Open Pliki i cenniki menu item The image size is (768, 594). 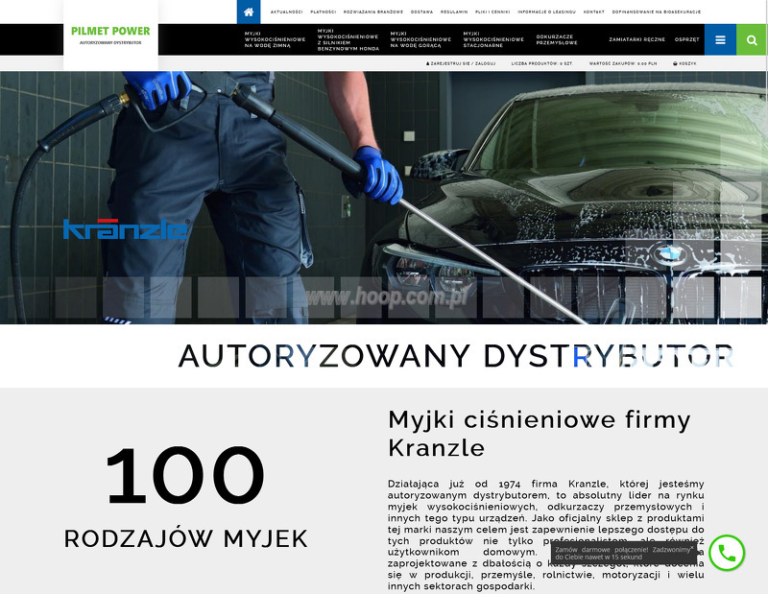pyautogui.click(x=492, y=12)
